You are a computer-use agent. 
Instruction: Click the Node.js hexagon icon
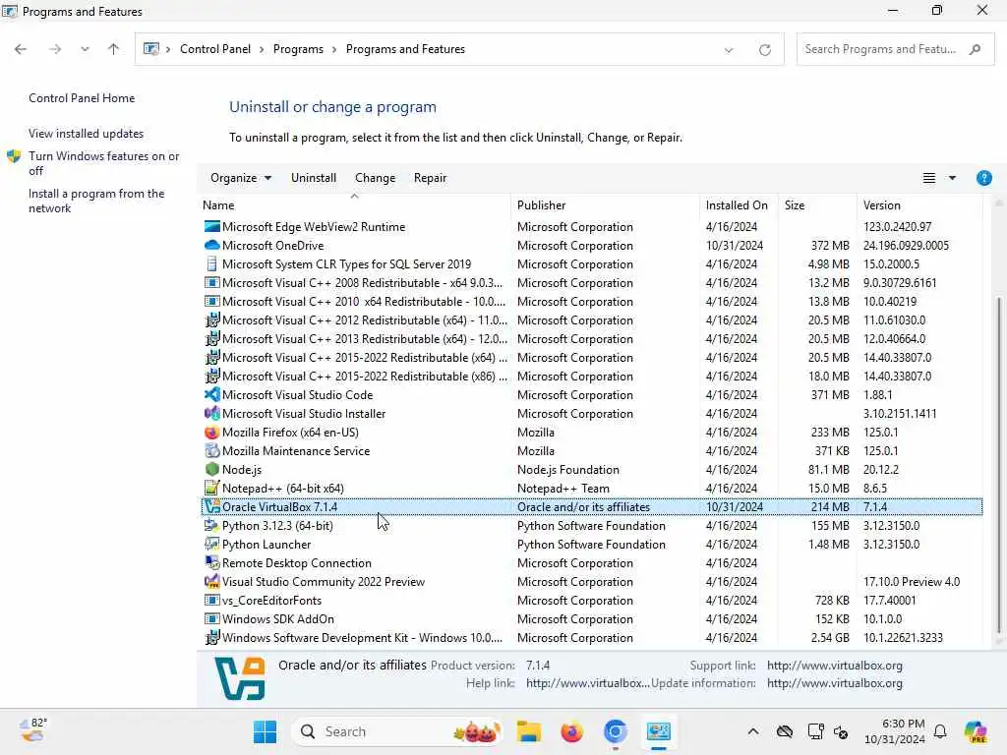coord(211,469)
